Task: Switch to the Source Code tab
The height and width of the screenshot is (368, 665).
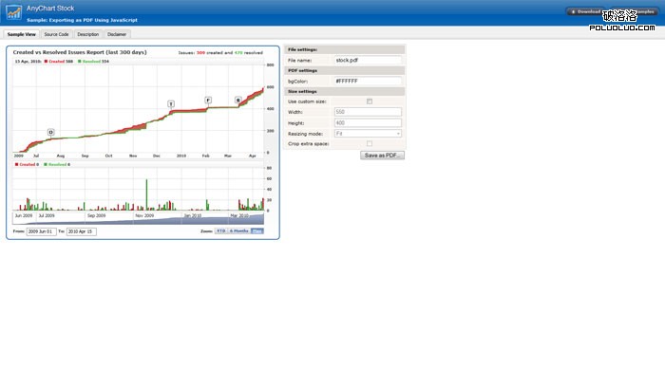Action: (x=56, y=34)
